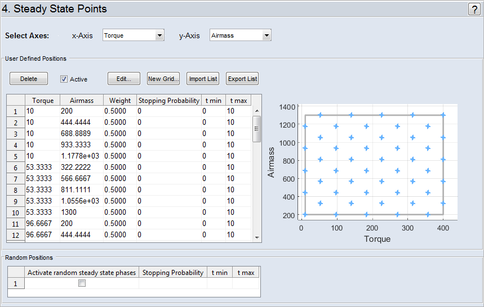
Task: Open the New Grid... dialog
Action: tap(163, 79)
